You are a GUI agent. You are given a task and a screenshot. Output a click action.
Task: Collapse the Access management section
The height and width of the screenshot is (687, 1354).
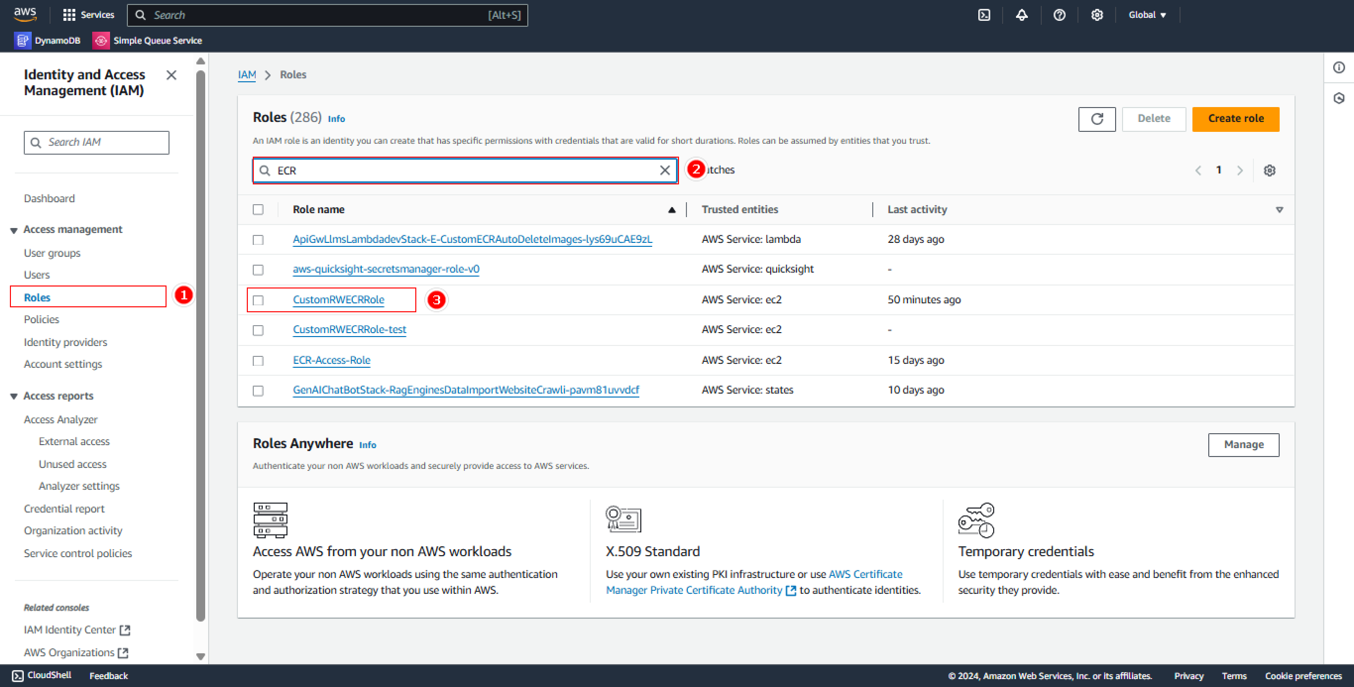(14, 230)
